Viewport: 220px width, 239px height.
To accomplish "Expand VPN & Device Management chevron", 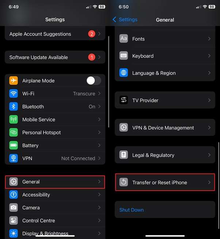I will pyautogui.click(x=209, y=128).
